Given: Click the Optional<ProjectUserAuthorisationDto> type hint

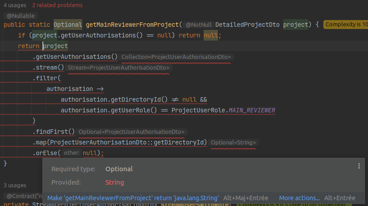Looking at the screenshot, I should (131, 132).
